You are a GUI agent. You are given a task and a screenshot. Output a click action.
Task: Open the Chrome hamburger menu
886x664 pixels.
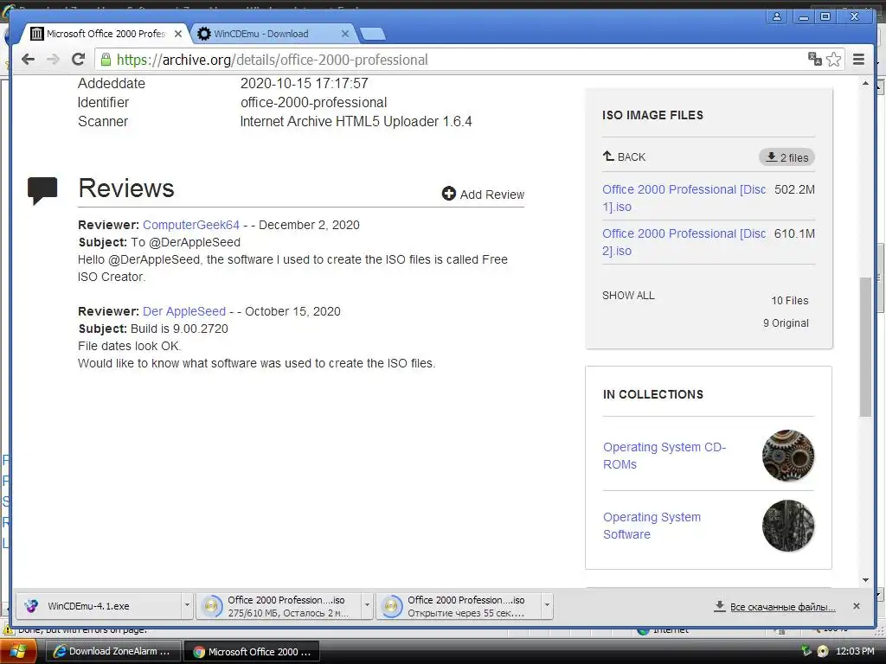(858, 60)
